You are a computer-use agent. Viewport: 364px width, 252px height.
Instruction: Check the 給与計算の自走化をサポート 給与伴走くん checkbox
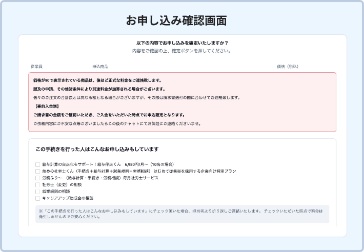(37, 165)
